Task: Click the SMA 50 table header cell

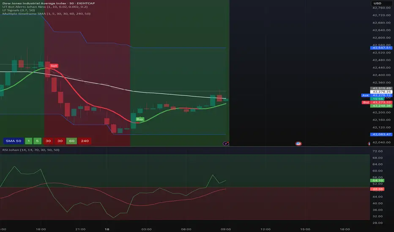Action: coord(14,141)
